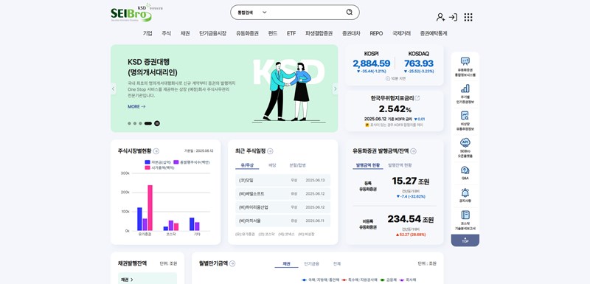
Task: Open the 주식 menu
Action: (167, 33)
